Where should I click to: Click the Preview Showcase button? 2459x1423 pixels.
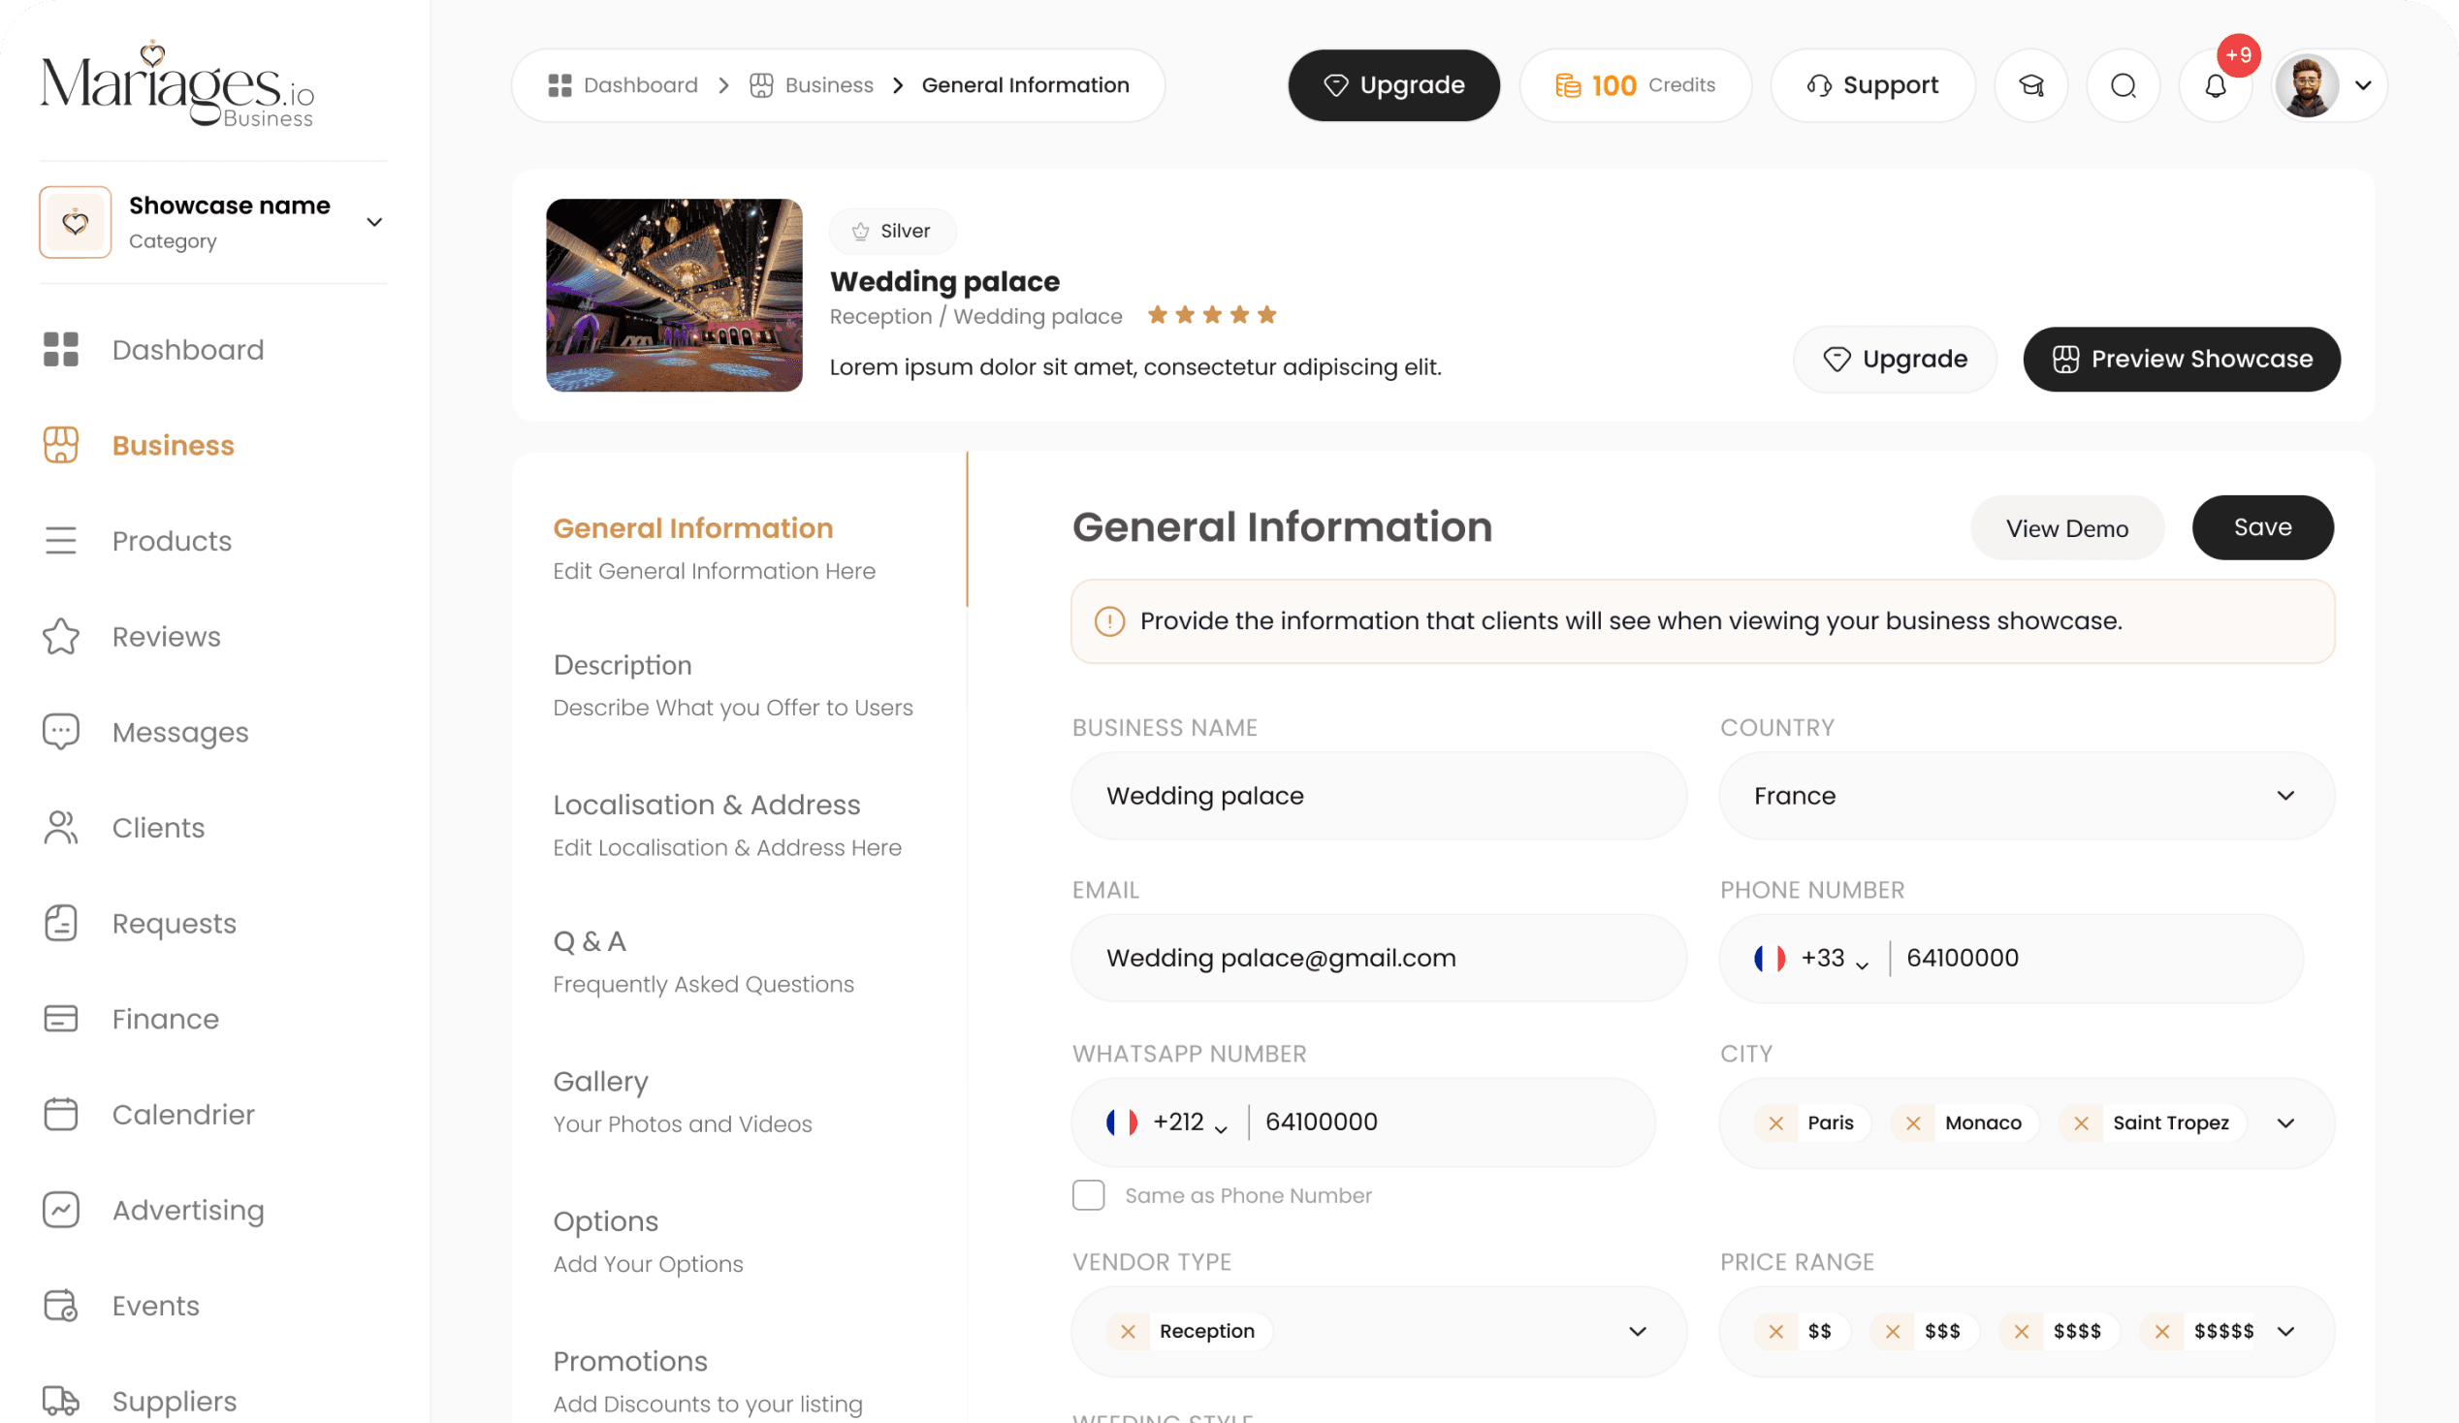2181,359
